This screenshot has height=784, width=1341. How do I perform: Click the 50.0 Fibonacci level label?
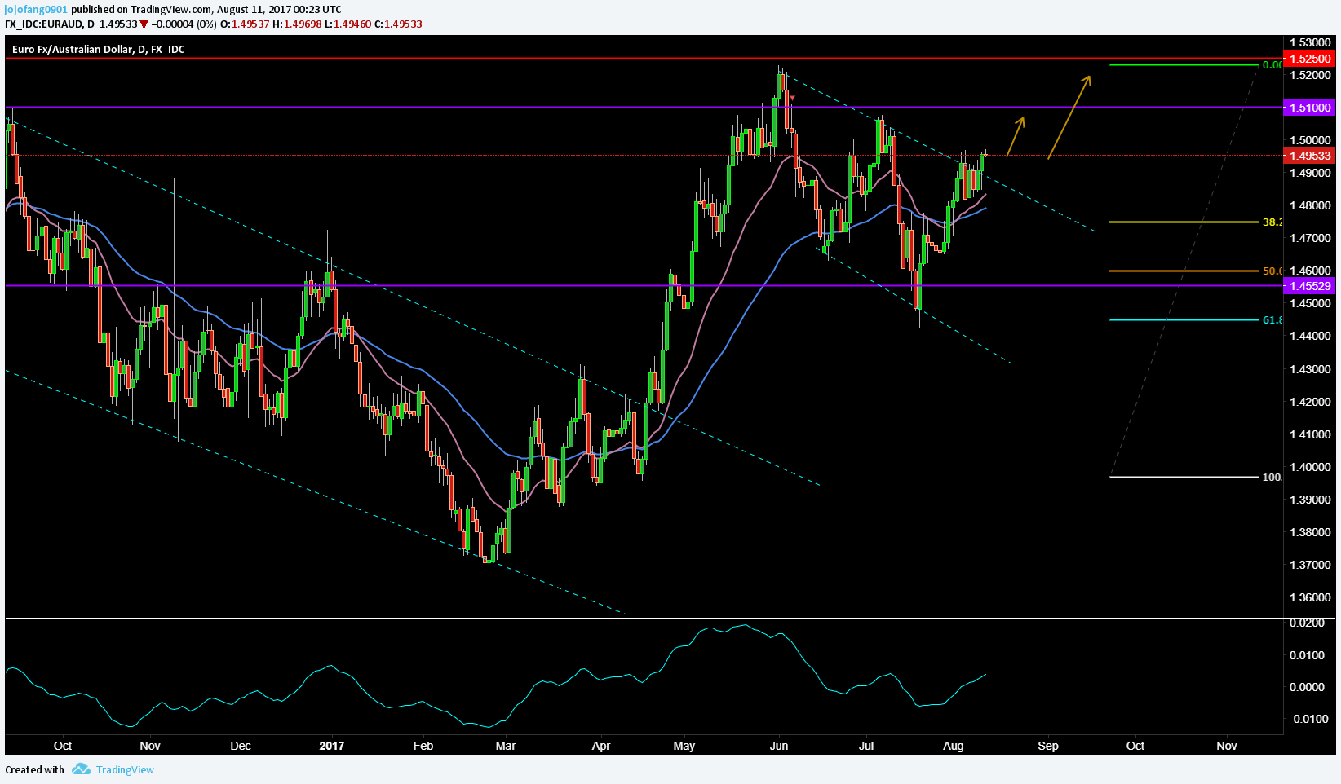pos(1272,271)
